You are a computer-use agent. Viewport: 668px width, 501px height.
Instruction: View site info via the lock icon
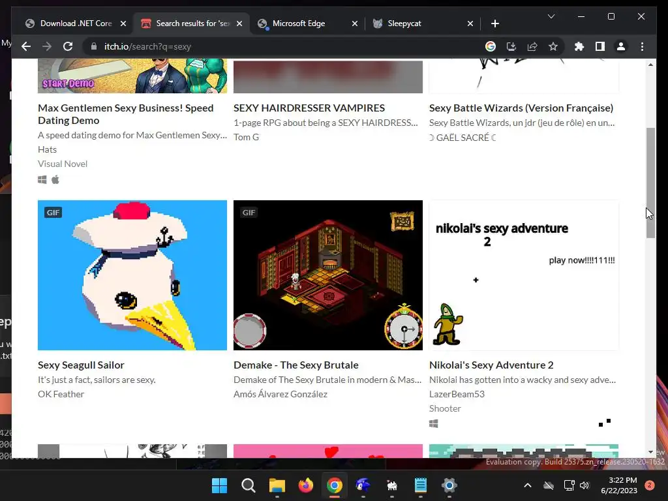pyautogui.click(x=94, y=46)
